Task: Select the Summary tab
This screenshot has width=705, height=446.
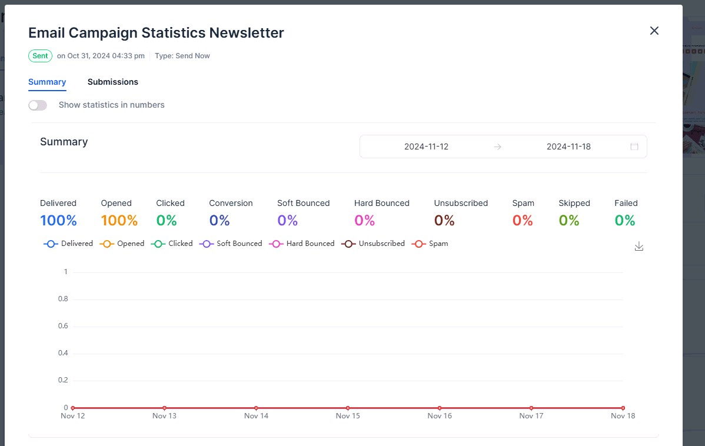Action: [x=47, y=82]
